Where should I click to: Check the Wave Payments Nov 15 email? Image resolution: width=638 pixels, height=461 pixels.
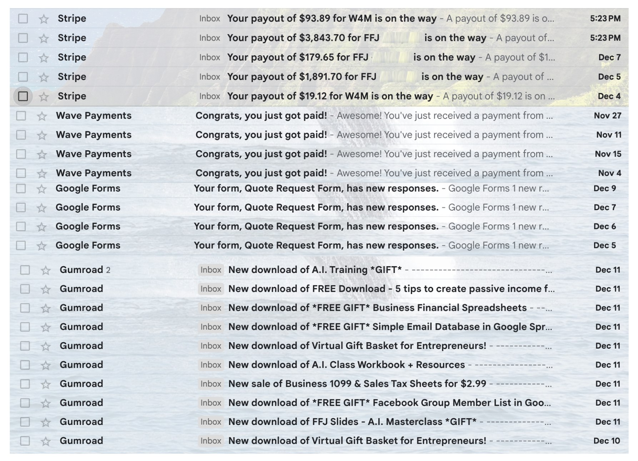point(21,154)
